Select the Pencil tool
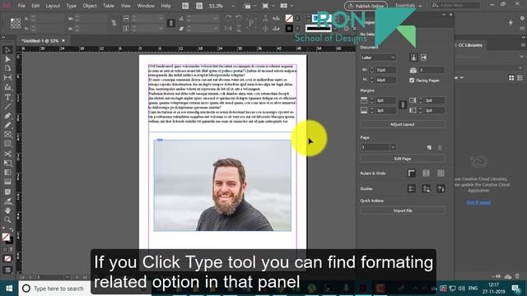 pyautogui.click(x=7, y=125)
